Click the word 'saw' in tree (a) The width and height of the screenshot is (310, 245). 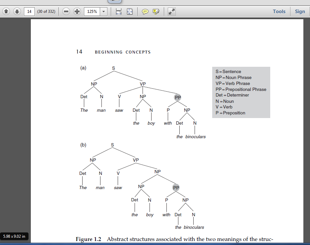click(x=119, y=110)
